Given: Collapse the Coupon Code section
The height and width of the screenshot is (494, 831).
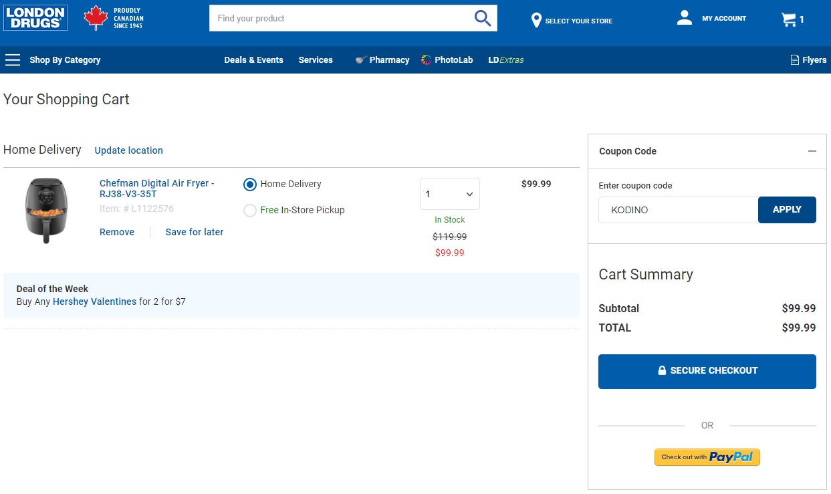Looking at the screenshot, I should pyautogui.click(x=812, y=151).
